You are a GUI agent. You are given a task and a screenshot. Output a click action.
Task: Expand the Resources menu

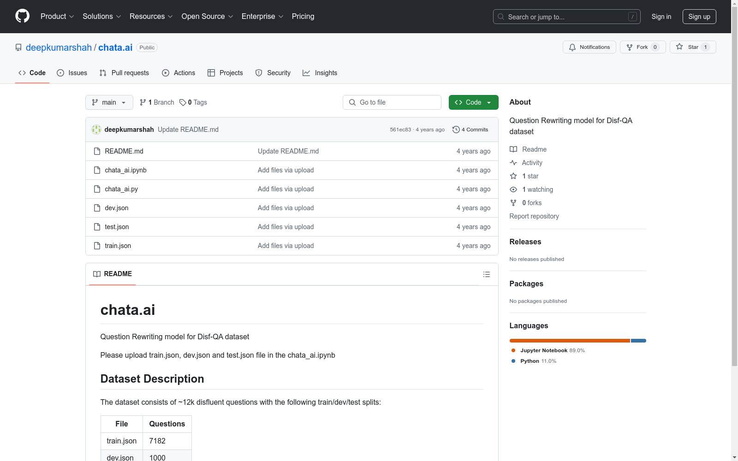pos(151,17)
